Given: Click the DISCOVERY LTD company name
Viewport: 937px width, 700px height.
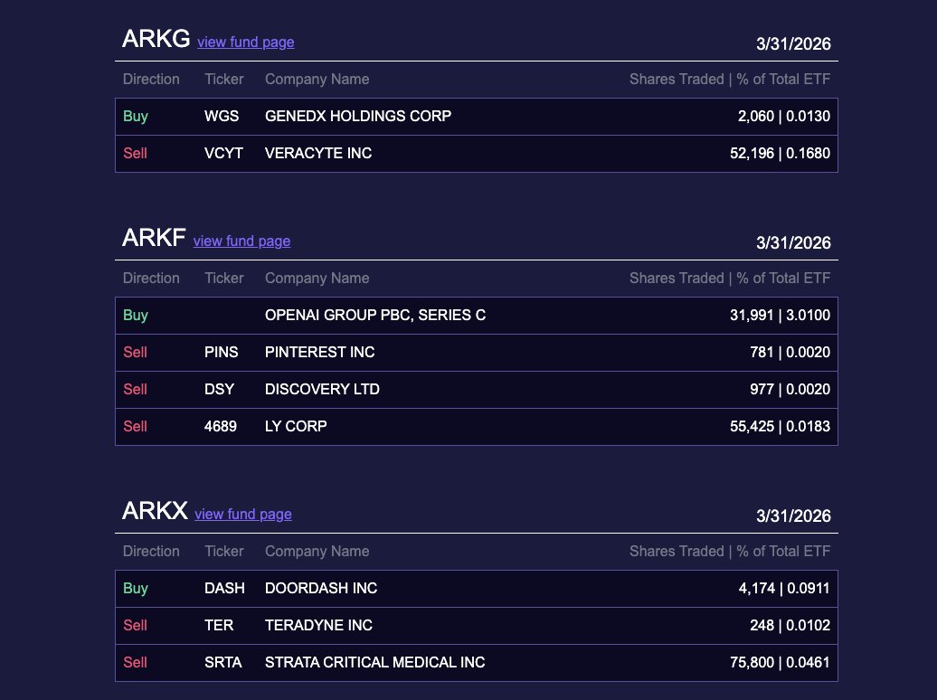Looking at the screenshot, I should tap(322, 389).
